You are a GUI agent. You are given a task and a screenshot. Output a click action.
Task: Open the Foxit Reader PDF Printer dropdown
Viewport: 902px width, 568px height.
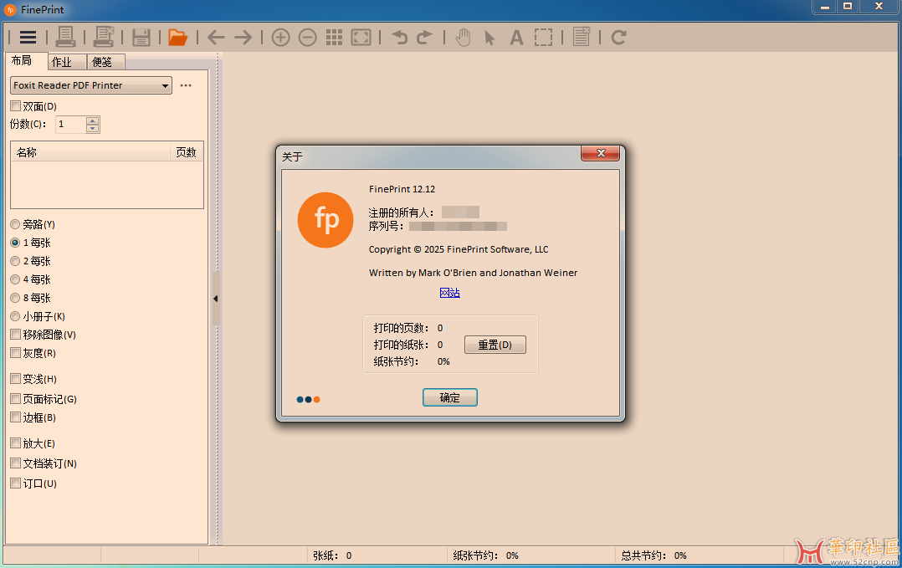91,85
